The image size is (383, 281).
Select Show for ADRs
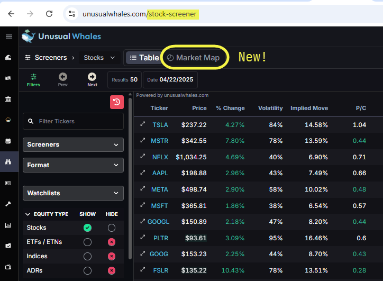(87, 271)
